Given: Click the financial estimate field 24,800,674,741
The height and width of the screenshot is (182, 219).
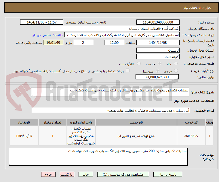Looking at the screenshot, I should [x=157, y=77].
